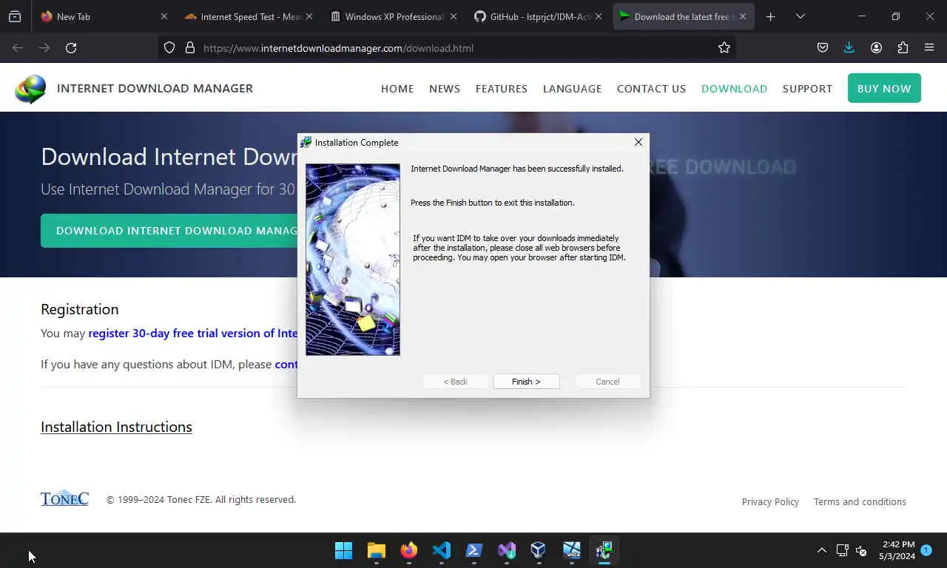The image size is (947, 568).
Task: Open CONTACT US in site navigation
Action: point(651,89)
